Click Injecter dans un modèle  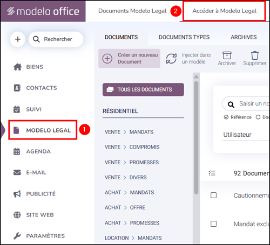[x=188, y=59]
